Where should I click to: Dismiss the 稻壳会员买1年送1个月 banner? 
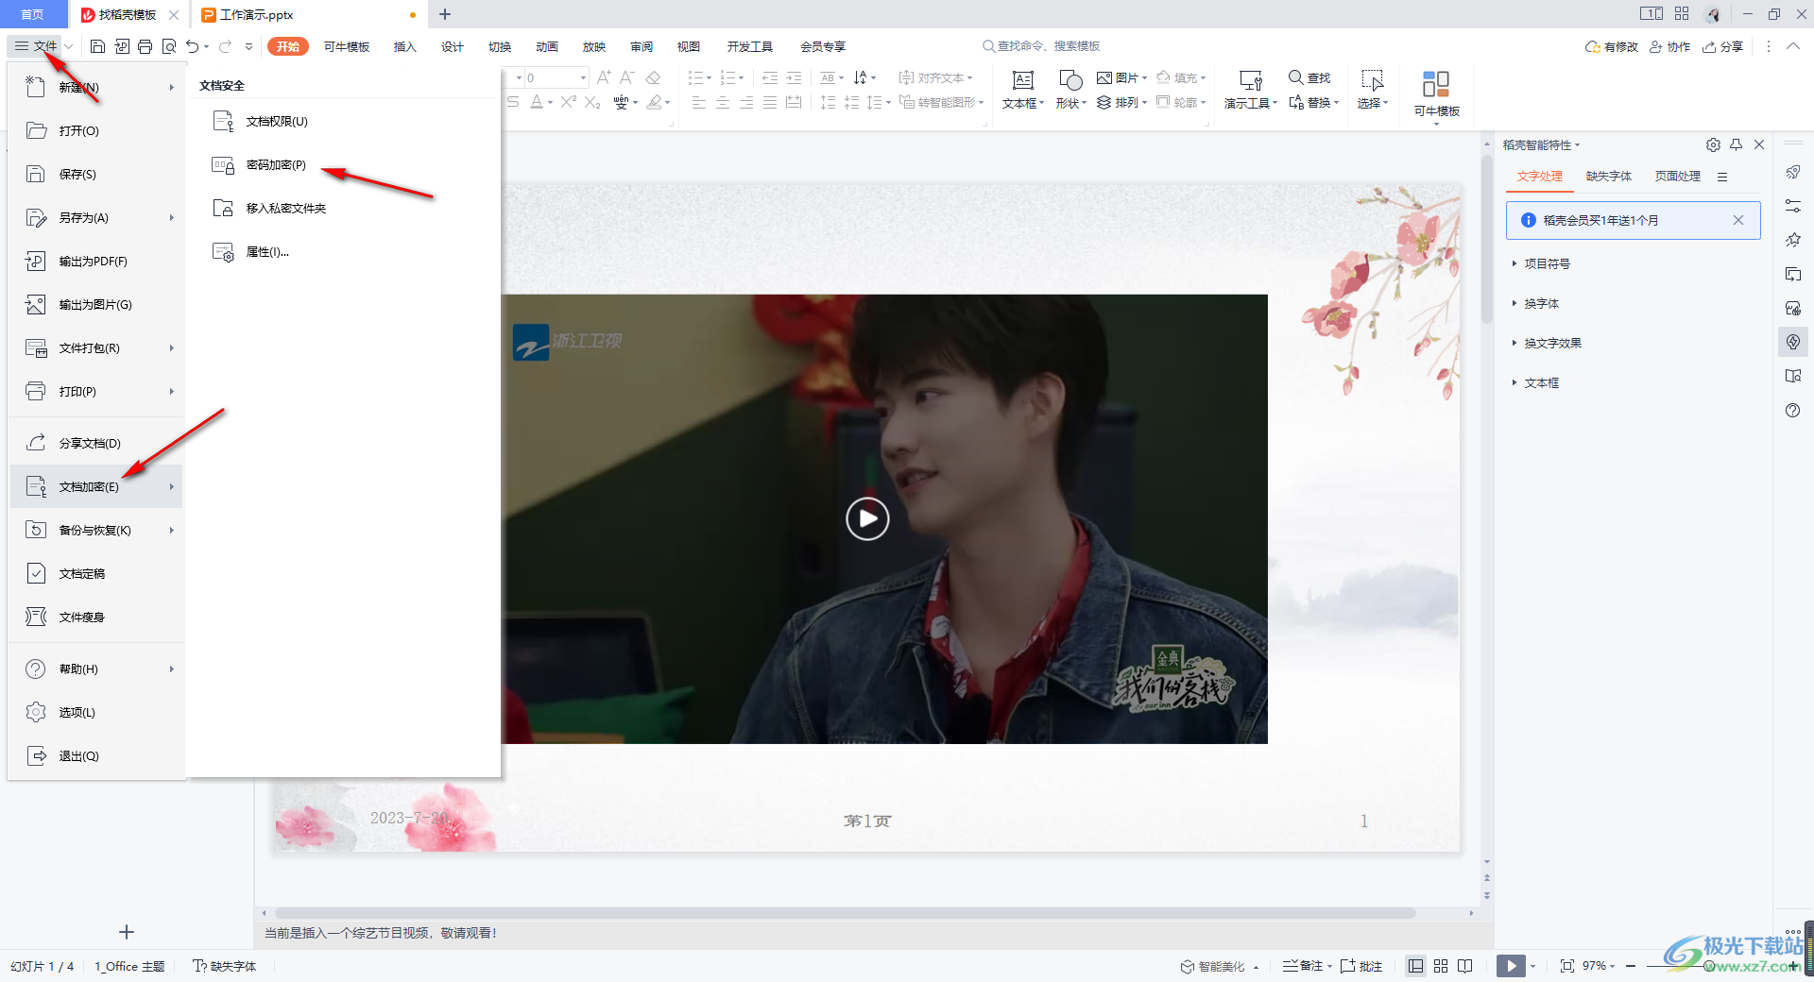1737,220
